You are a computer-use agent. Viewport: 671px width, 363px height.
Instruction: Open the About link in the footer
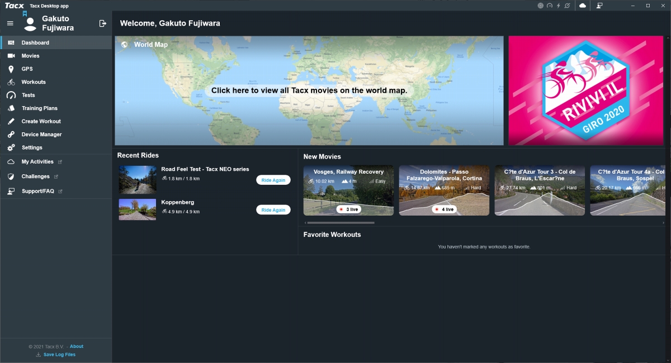77,347
